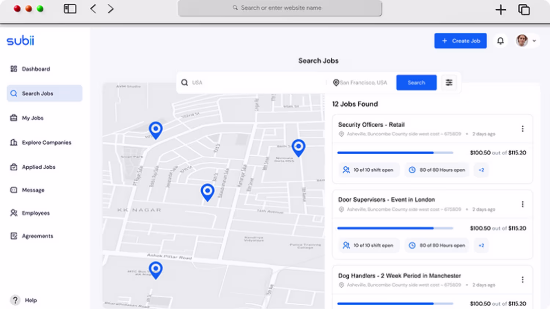Viewport: 550px width, 309px height.
Task: Click the Security Officers budget progress bar
Action: point(395,152)
